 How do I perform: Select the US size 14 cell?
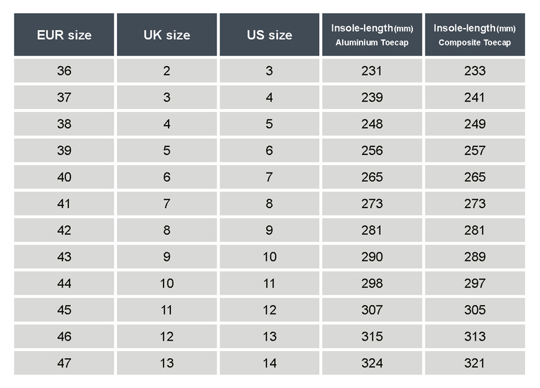click(x=269, y=363)
